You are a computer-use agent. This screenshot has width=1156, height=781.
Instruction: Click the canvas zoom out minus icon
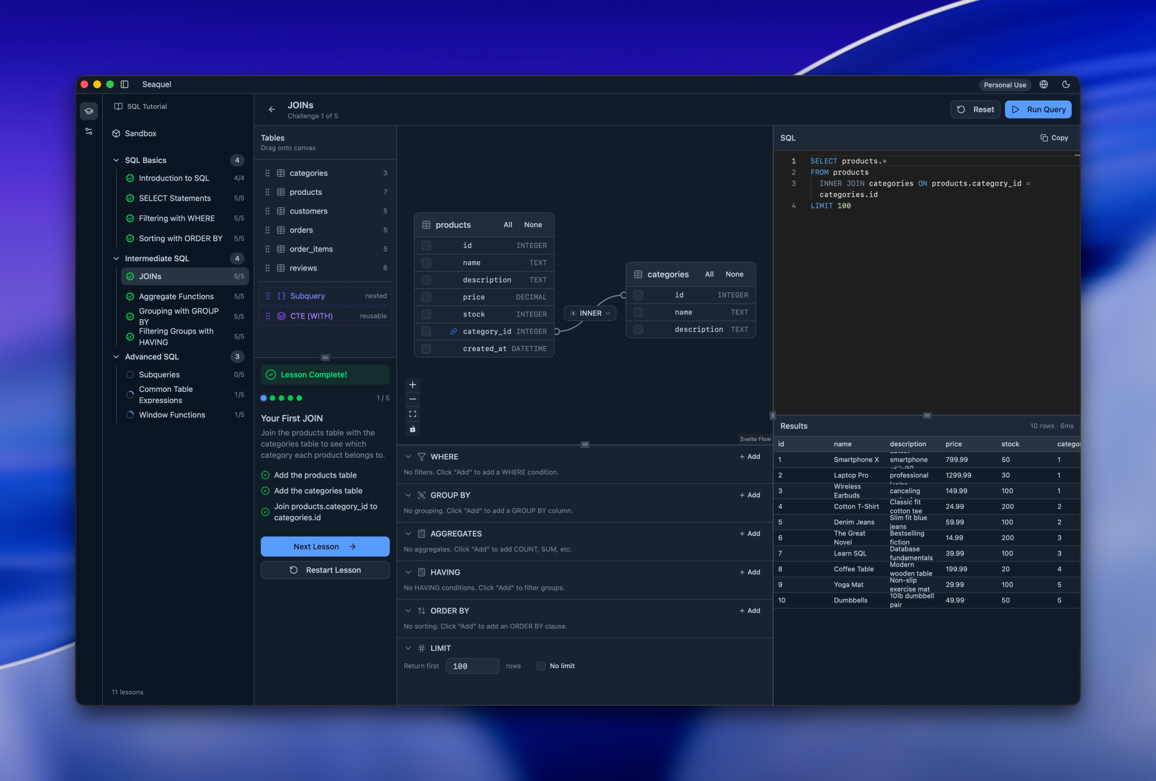click(x=413, y=399)
